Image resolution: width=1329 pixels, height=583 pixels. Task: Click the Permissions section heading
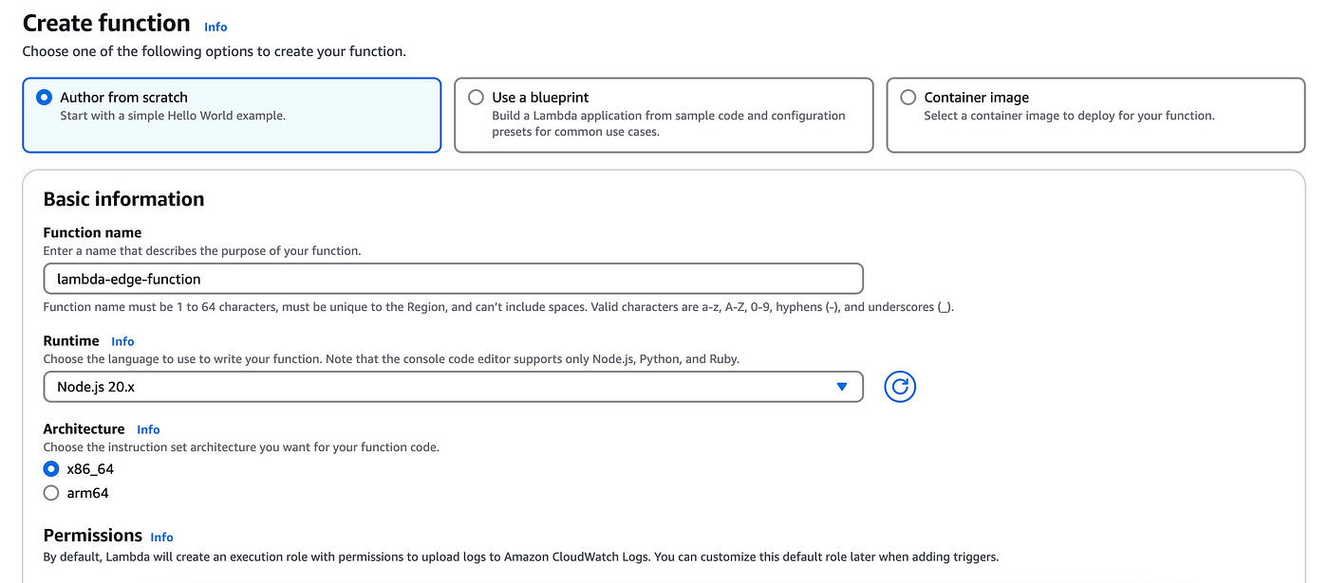[93, 535]
